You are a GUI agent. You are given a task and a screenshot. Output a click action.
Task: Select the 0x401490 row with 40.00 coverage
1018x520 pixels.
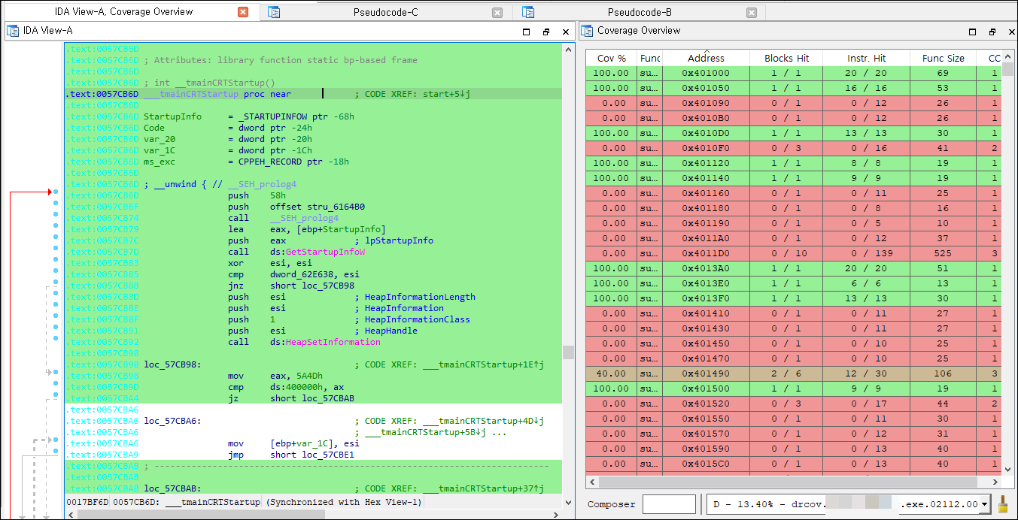[794, 373]
